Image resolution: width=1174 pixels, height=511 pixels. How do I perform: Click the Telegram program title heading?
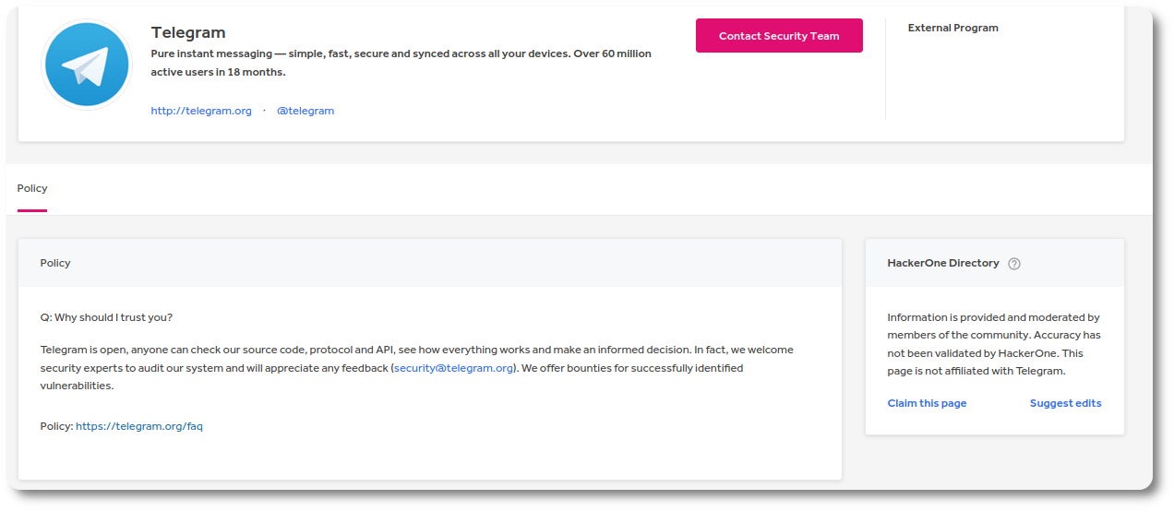point(188,33)
